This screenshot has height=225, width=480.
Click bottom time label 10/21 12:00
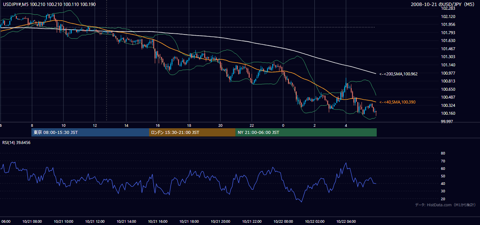click(x=95, y=221)
